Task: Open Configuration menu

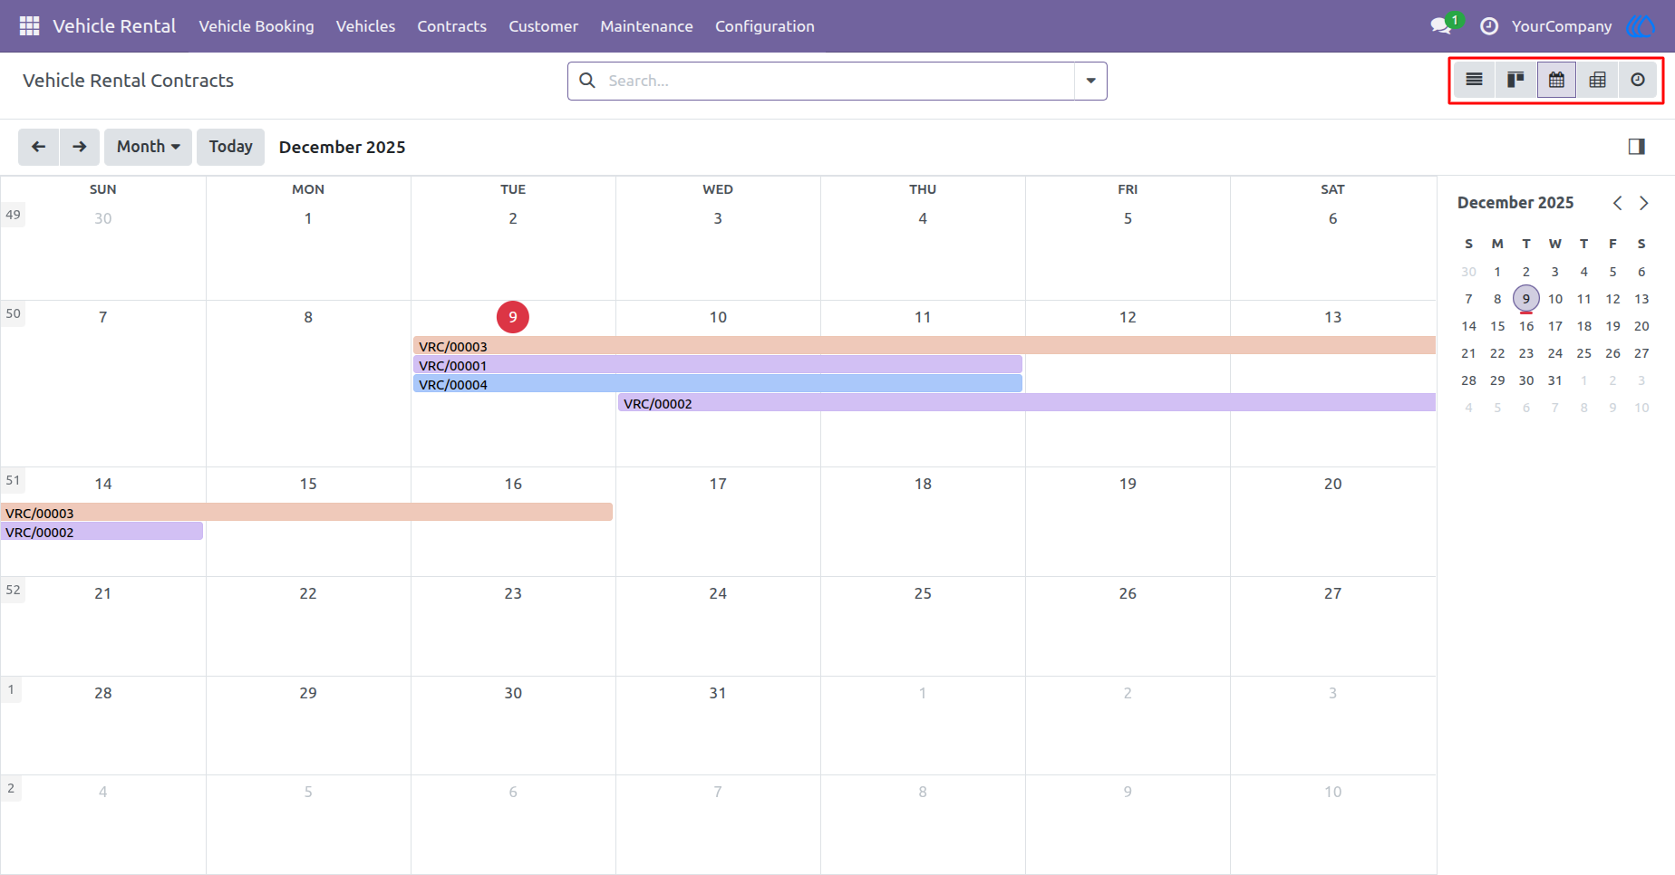Action: (x=765, y=26)
